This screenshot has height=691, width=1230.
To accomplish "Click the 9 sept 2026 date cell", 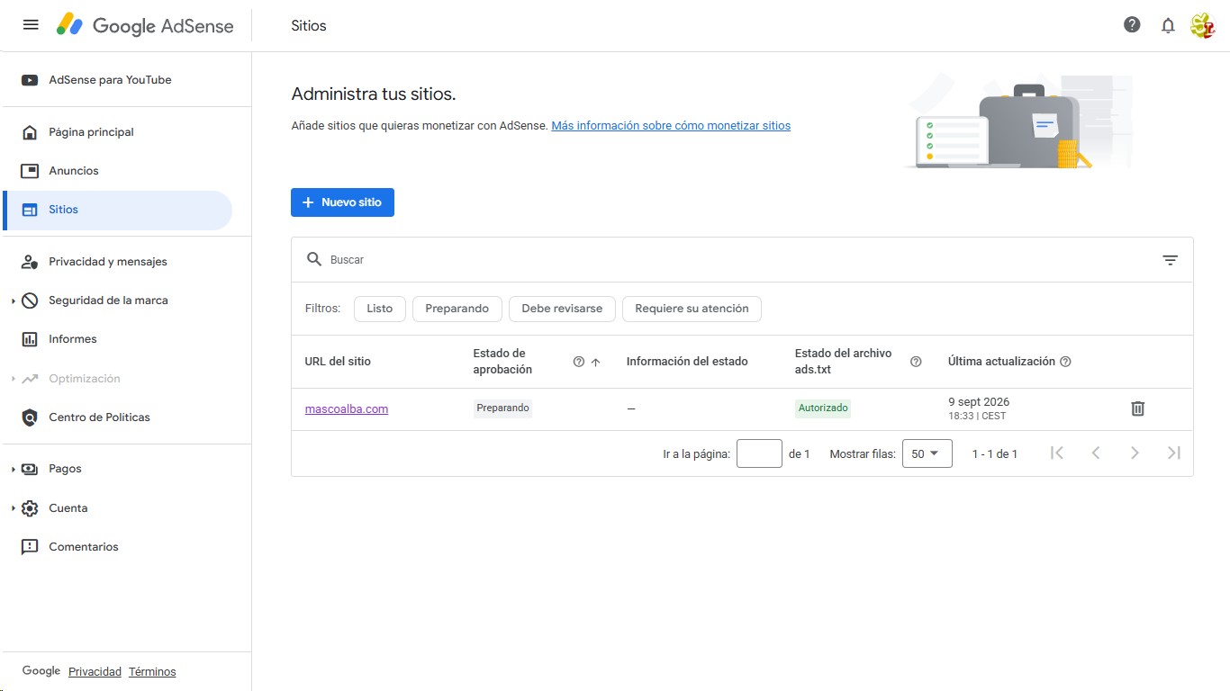I will 979,408.
